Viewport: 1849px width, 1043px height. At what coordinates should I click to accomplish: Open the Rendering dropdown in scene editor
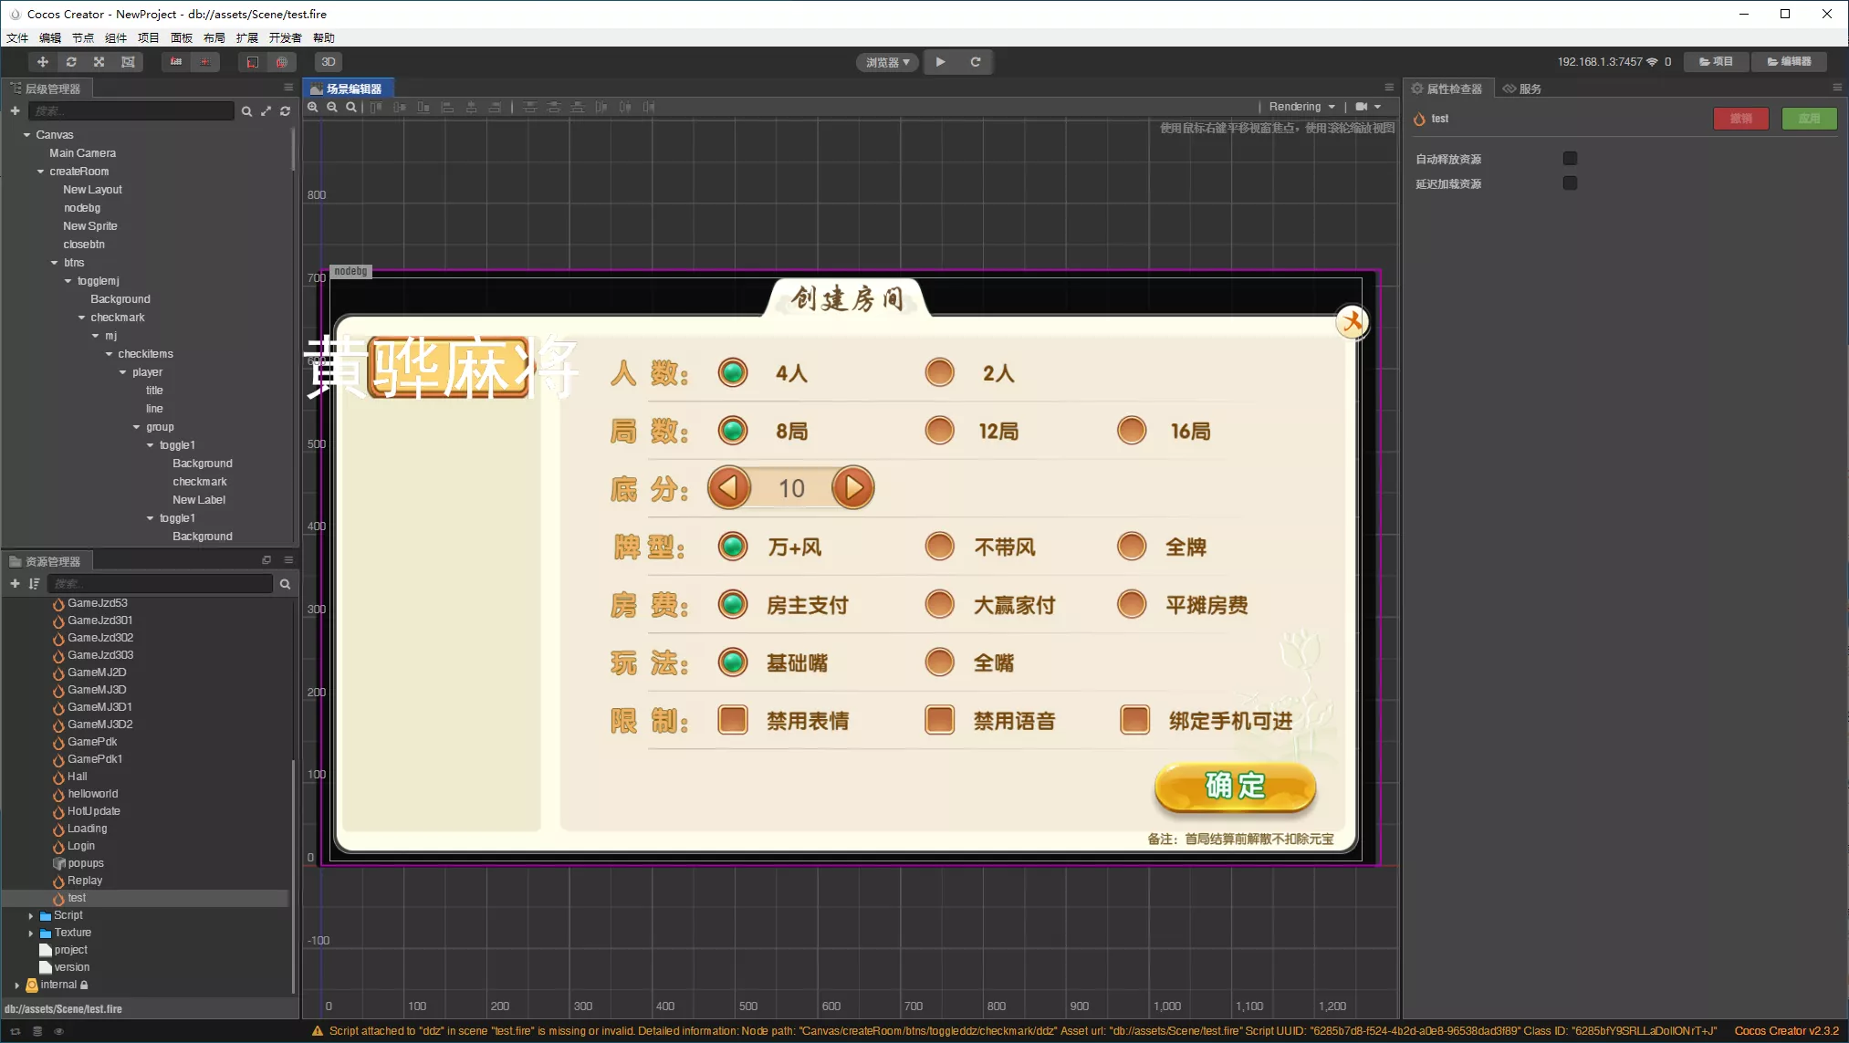pyautogui.click(x=1300, y=106)
